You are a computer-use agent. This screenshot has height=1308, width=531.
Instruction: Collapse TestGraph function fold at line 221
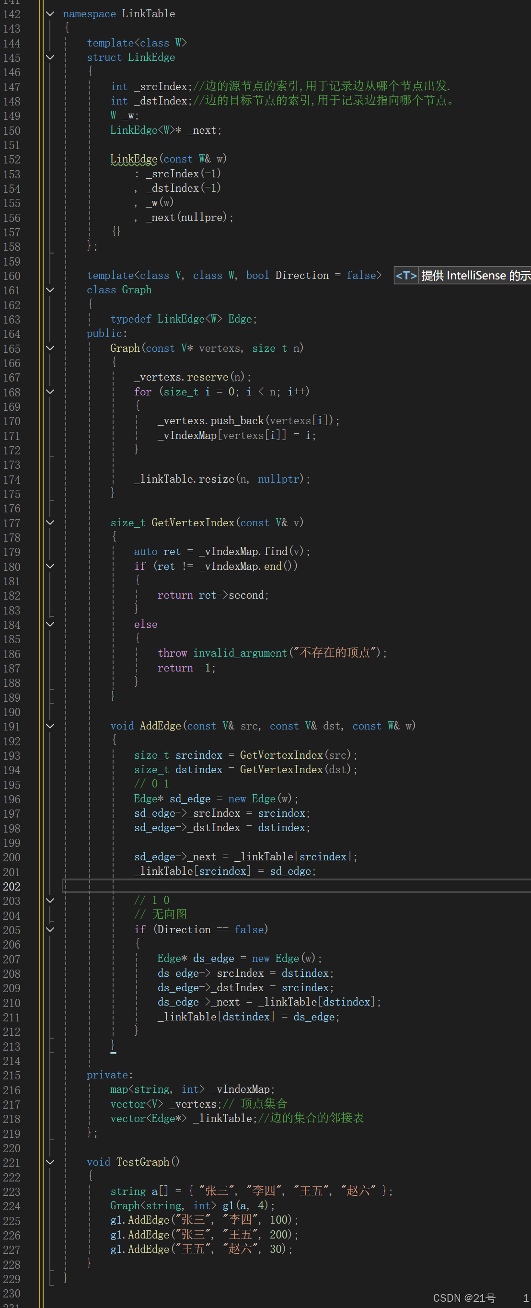click(50, 1162)
